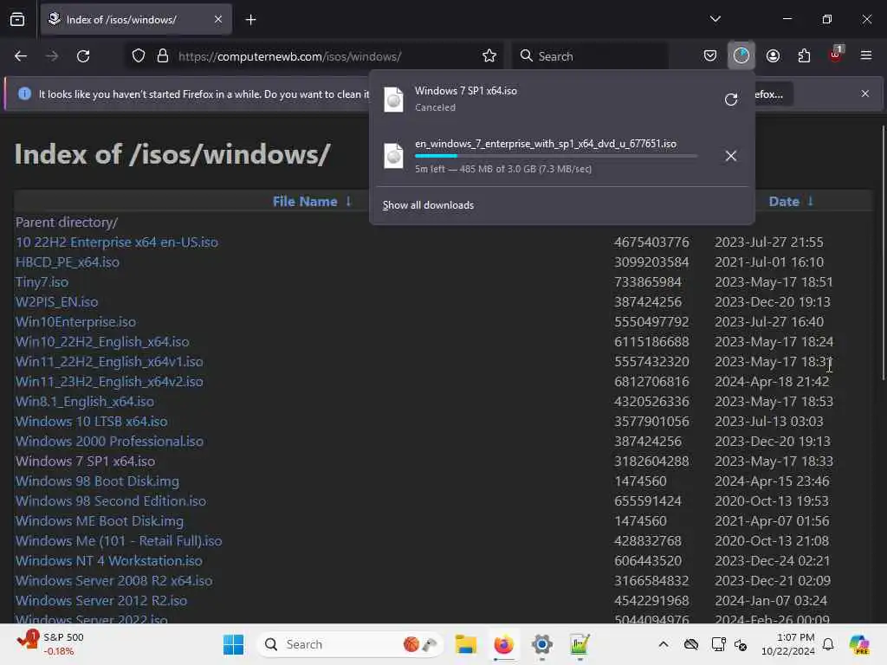
Task: Download Tiny7.iso
Action: point(42,281)
